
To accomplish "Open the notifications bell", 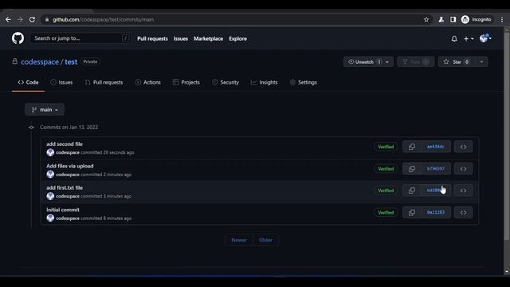I will point(454,39).
